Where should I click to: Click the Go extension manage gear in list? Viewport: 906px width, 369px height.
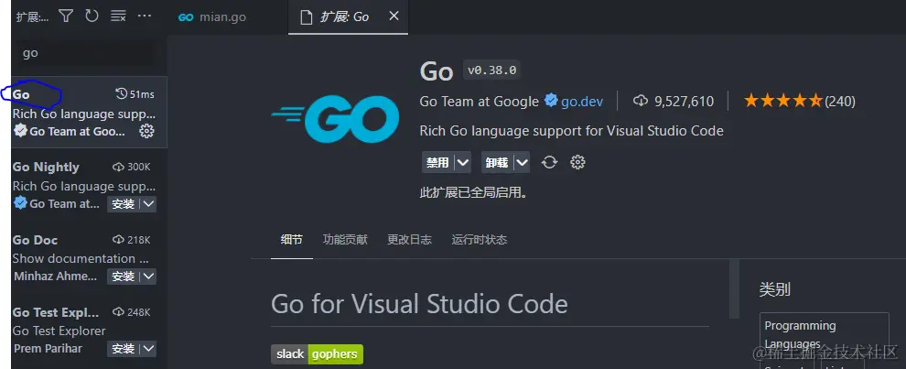(x=146, y=131)
